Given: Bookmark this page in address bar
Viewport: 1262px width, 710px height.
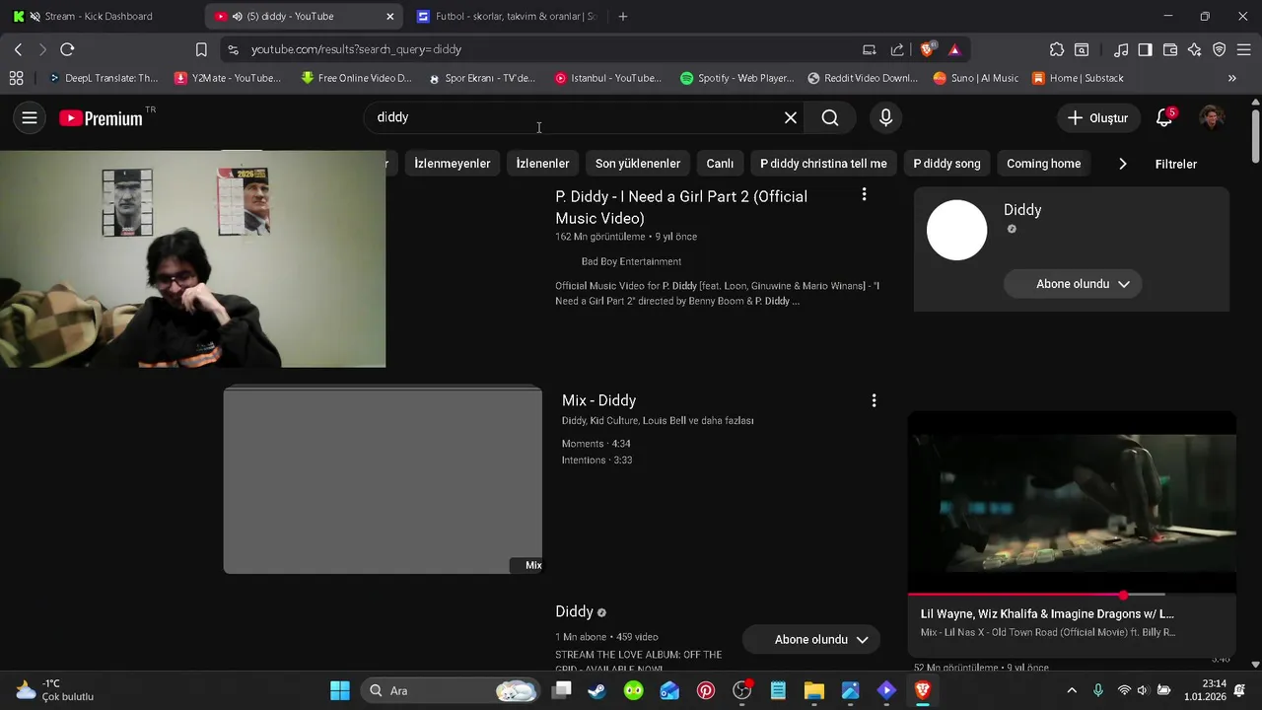Looking at the screenshot, I should coord(201,49).
